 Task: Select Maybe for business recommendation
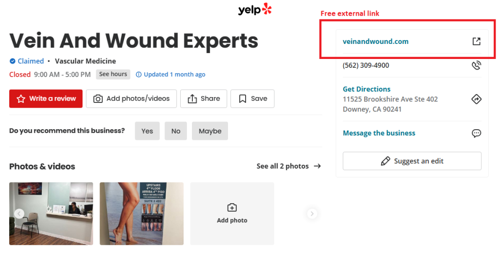click(210, 131)
